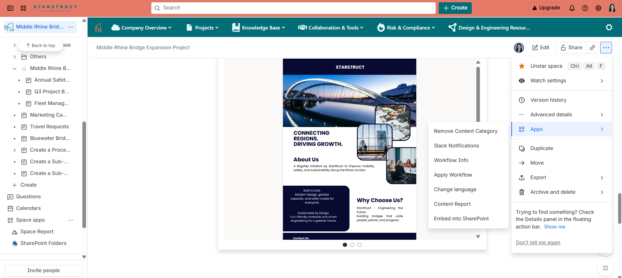622x278 pixels.
Task: Open the notifications bell icon
Action: pos(572,8)
